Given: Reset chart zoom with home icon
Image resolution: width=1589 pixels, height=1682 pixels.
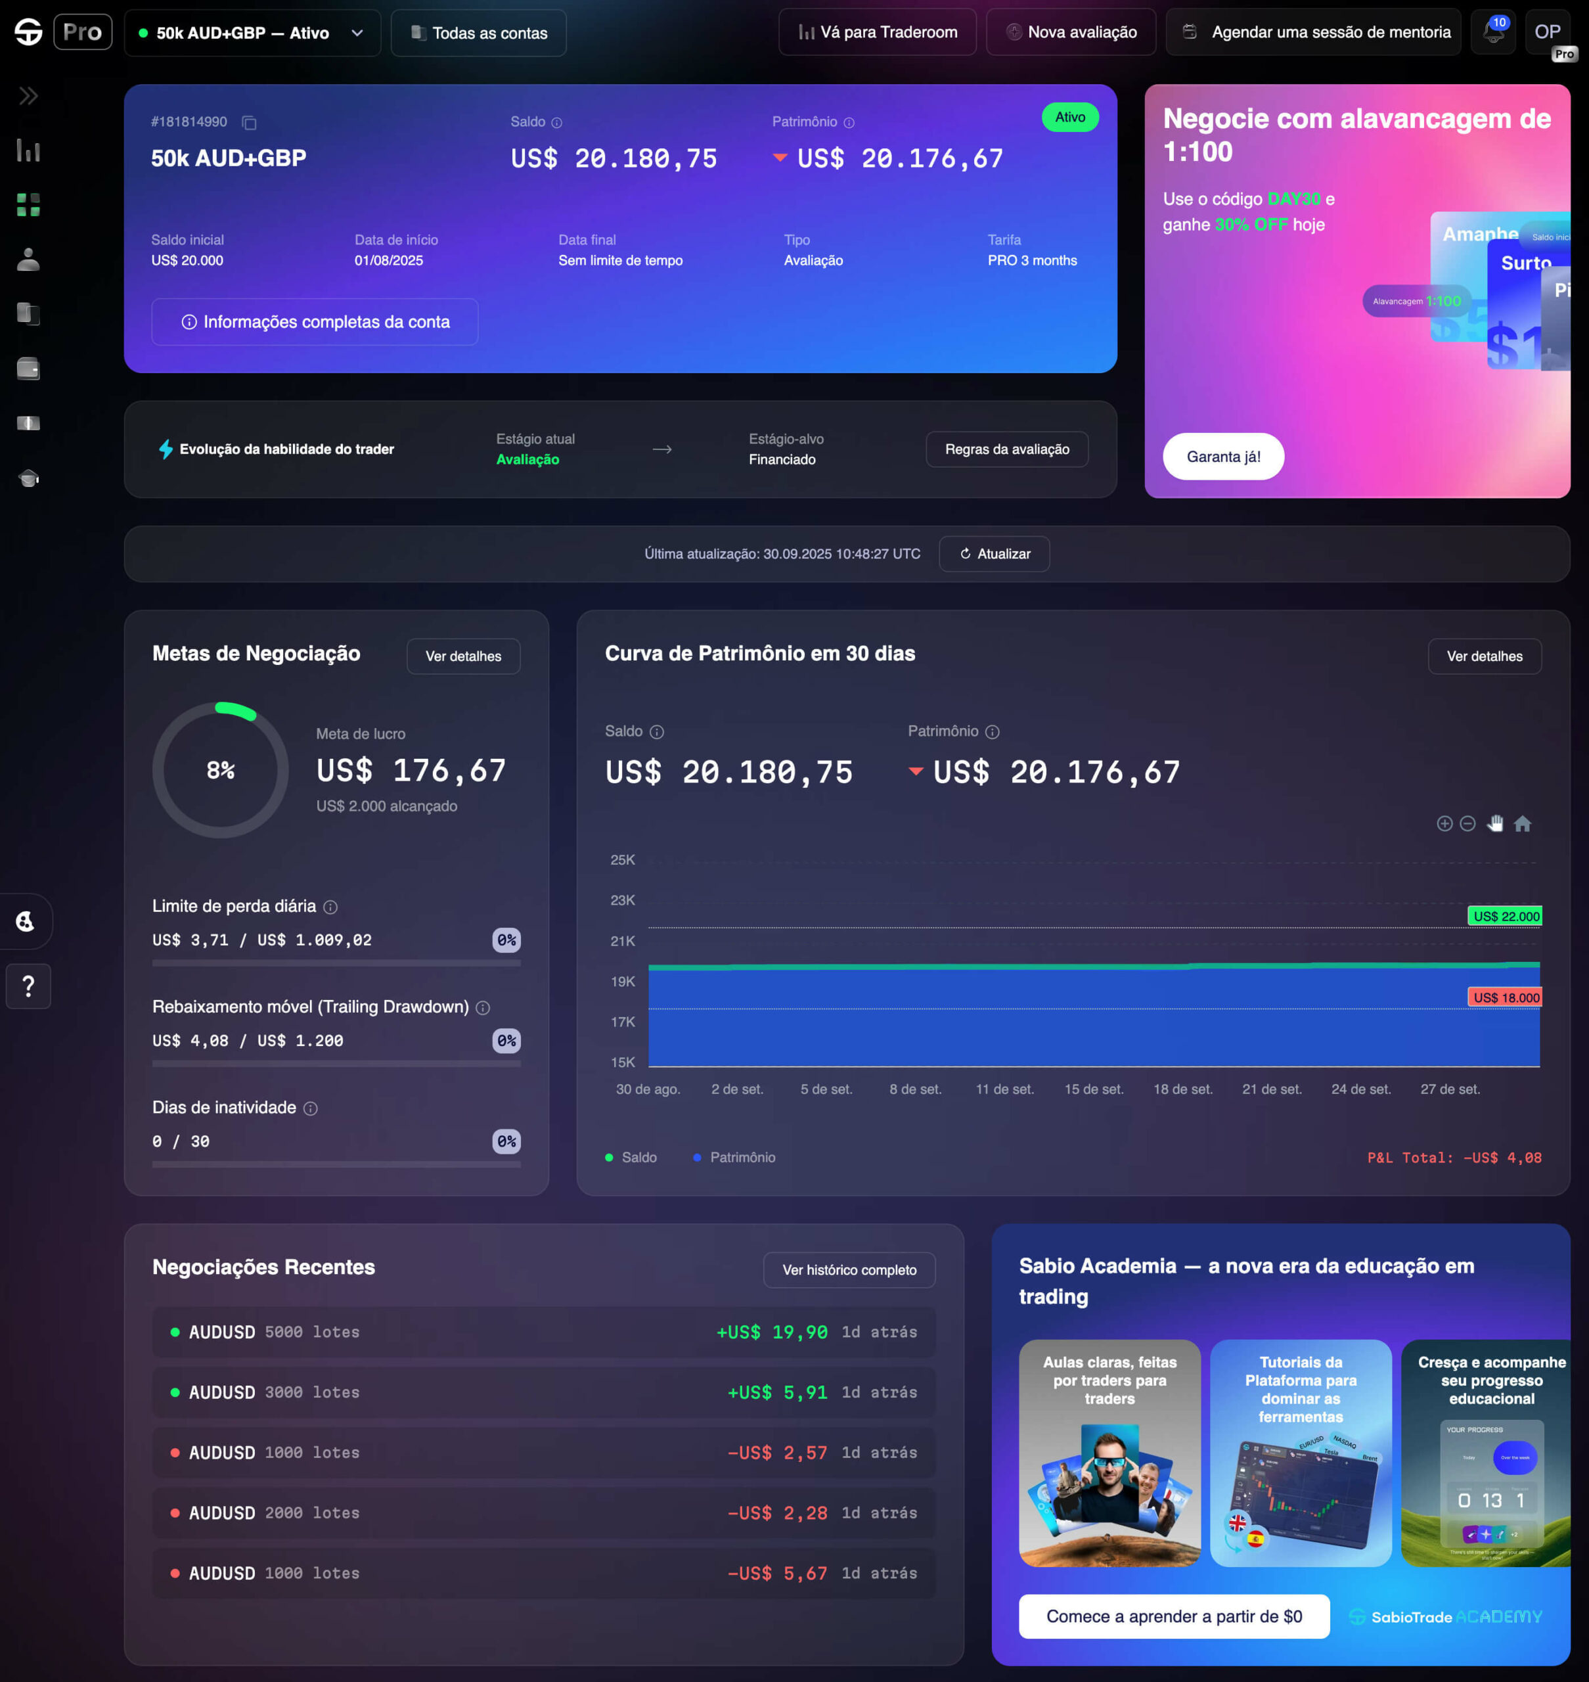Looking at the screenshot, I should (x=1522, y=824).
